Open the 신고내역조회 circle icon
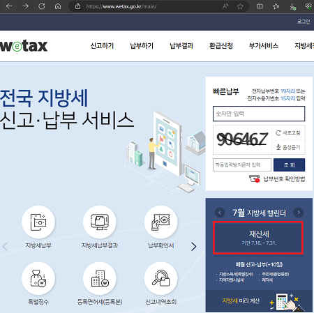 click(x=160, y=279)
